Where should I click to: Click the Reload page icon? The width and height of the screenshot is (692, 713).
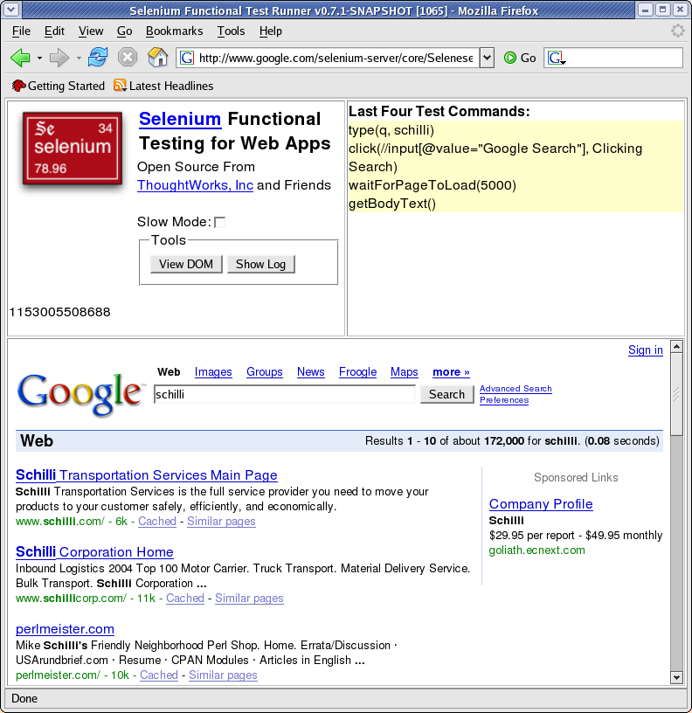click(x=98, y=58)
